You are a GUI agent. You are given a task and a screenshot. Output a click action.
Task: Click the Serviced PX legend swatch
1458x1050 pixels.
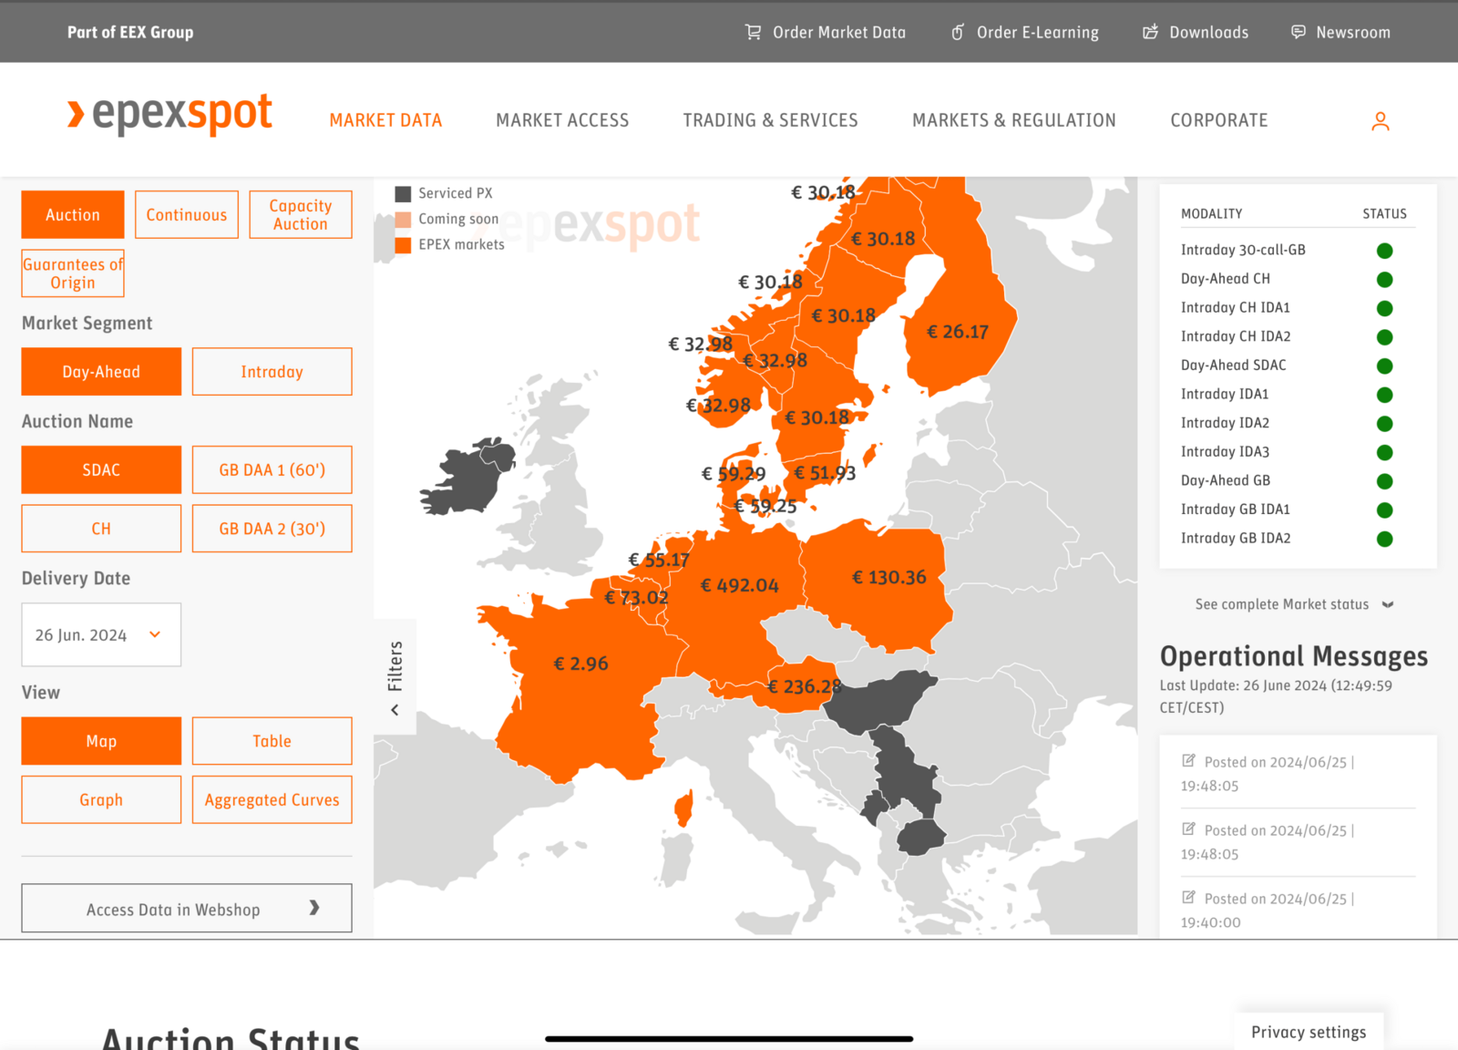pos(403,194)
